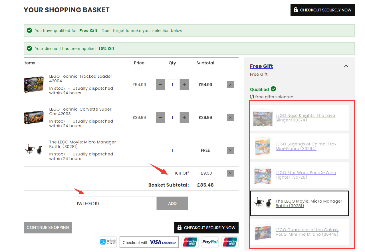This screenshot has width=365, height=252.
Task: Click the Basket Subtotal £85.48 amount
Action: pos(205,185)
